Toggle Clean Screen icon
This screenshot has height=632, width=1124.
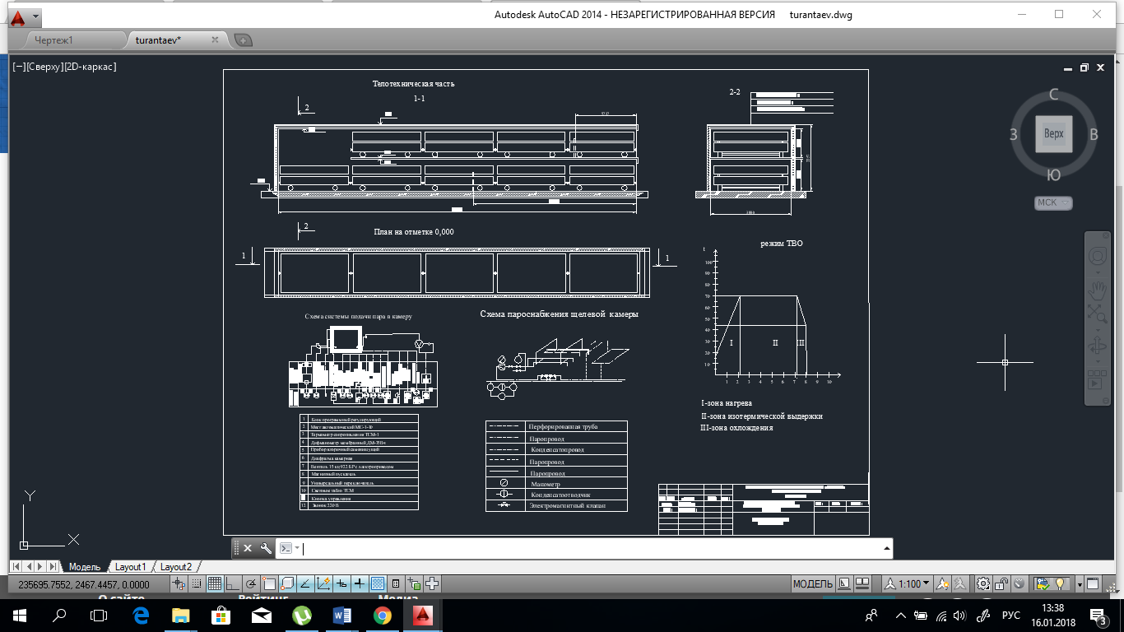1093,584
